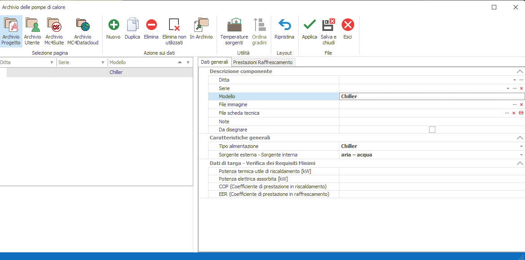Switch to Prestazioni Raffrescamento tab
The height and width of the screenshot is (260, 525).
point(263,62)
